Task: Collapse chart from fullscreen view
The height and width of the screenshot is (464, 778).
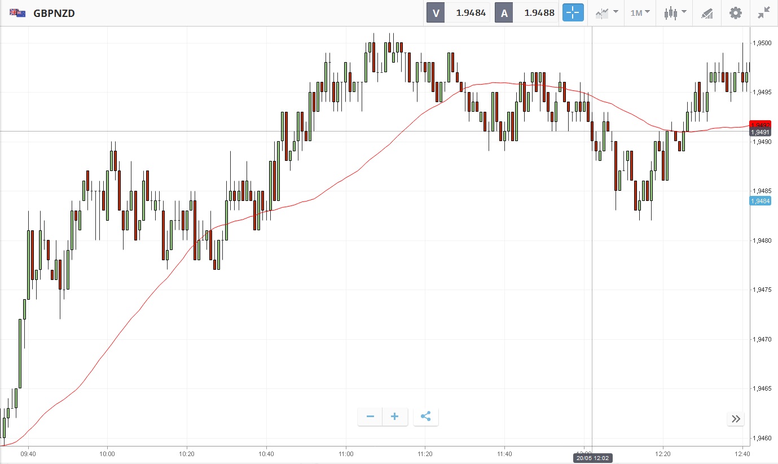Action: [764, 12]
